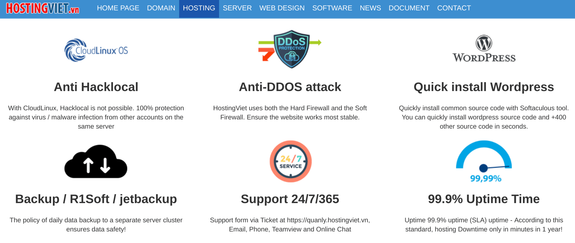Click the HostingViet.vn logo
This screenshot has height=243, width=575.
pos(43,8)
